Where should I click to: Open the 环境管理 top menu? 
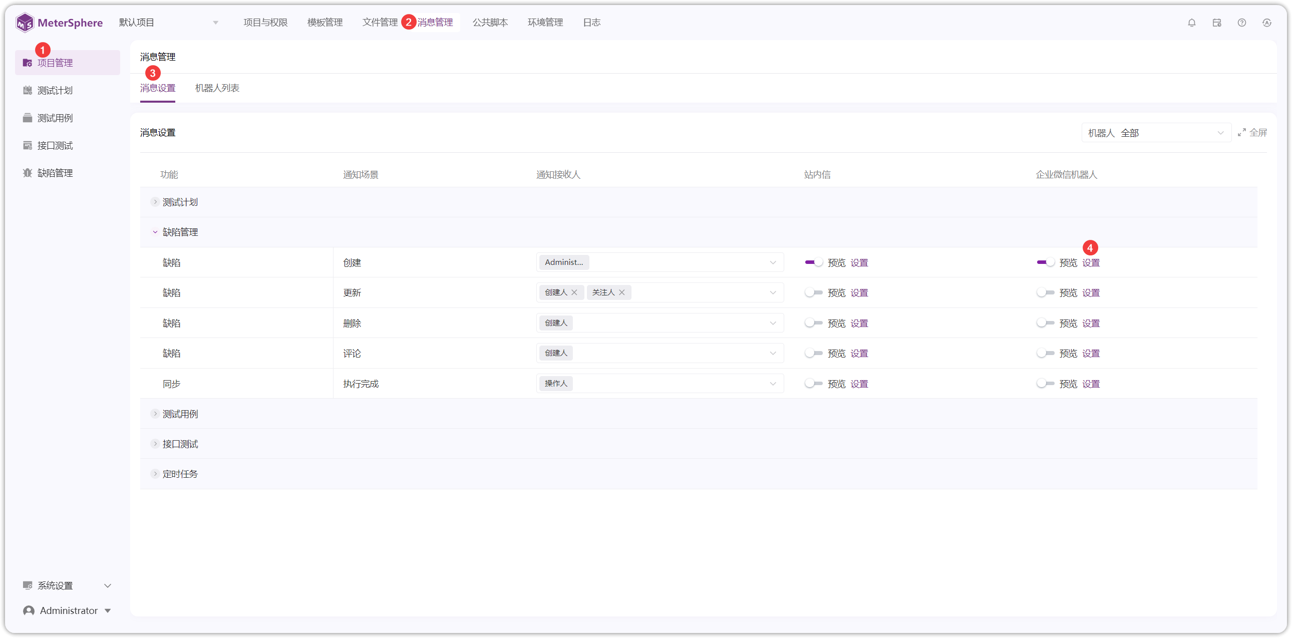[545, 23]
